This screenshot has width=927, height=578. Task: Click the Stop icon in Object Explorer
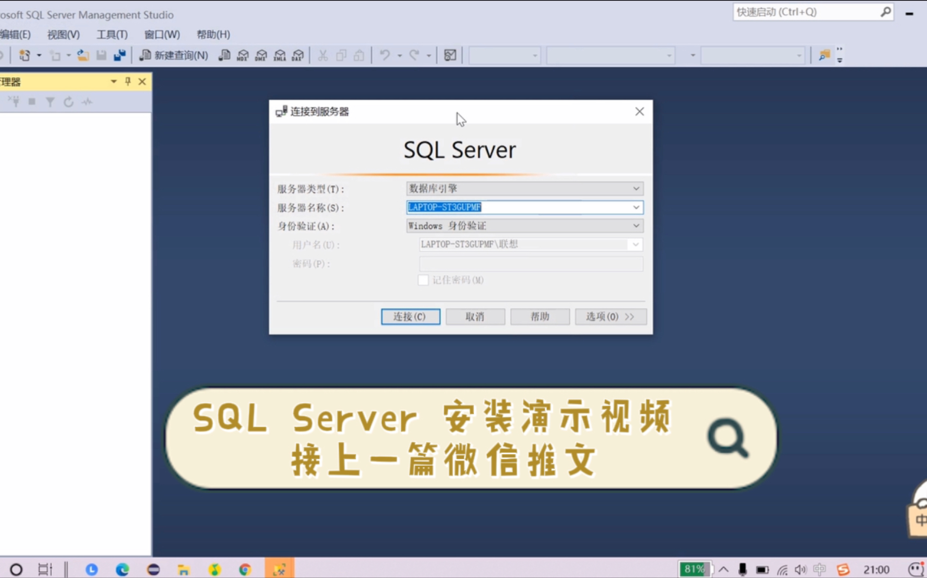pyautogui.click(x=32, y=101)
